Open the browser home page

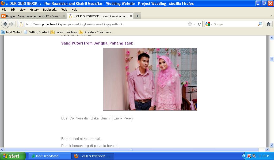coord(269,24)
